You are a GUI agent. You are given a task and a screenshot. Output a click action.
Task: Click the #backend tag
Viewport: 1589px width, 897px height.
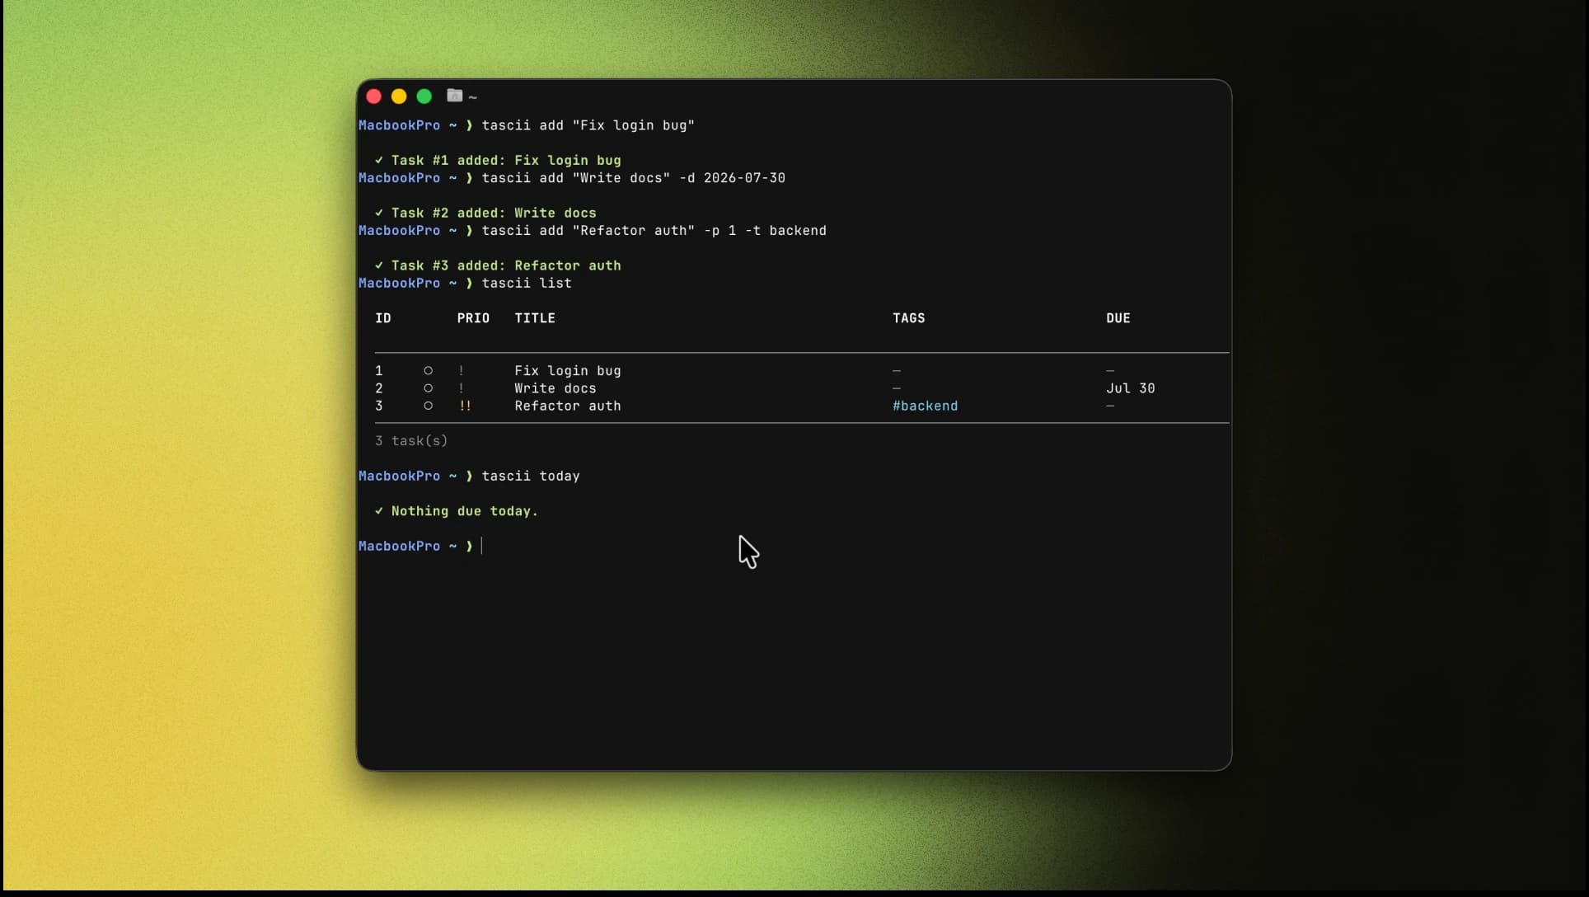tap(925, 406)
